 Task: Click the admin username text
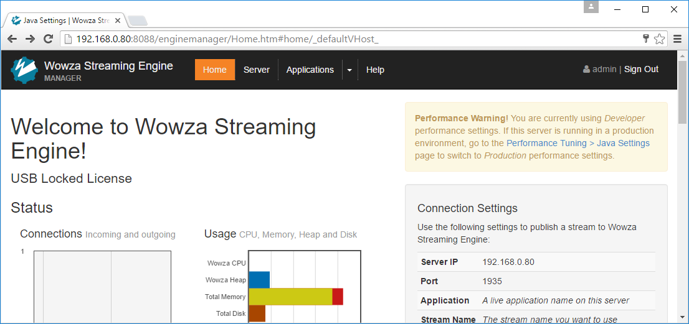pyautogui.click(x=604, y=69)
